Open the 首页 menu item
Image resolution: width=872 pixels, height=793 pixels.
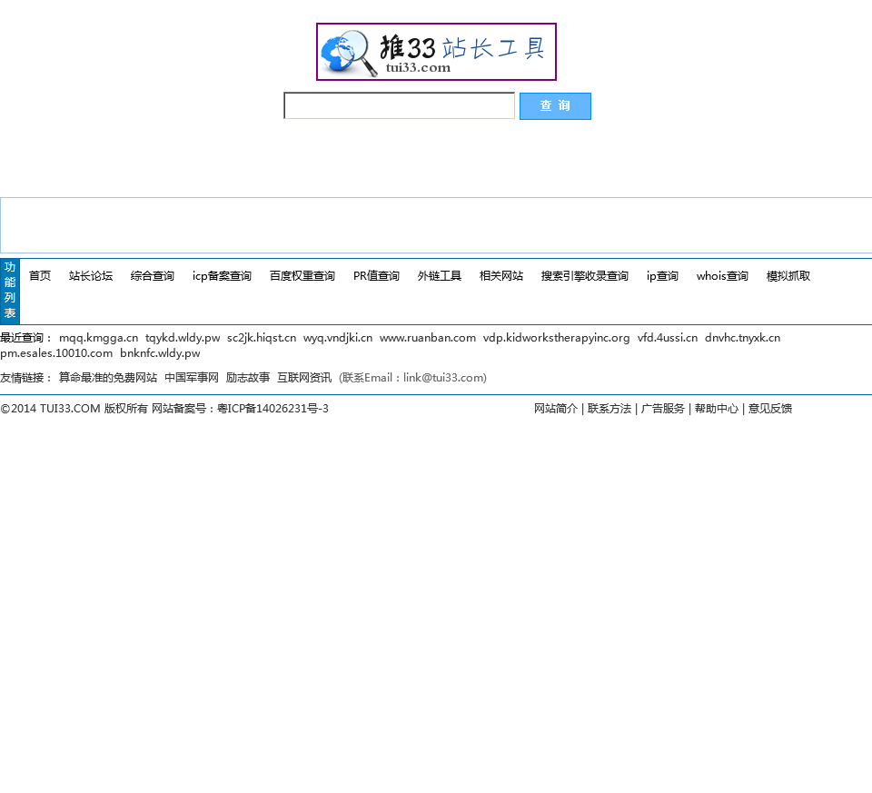[39, 276]
